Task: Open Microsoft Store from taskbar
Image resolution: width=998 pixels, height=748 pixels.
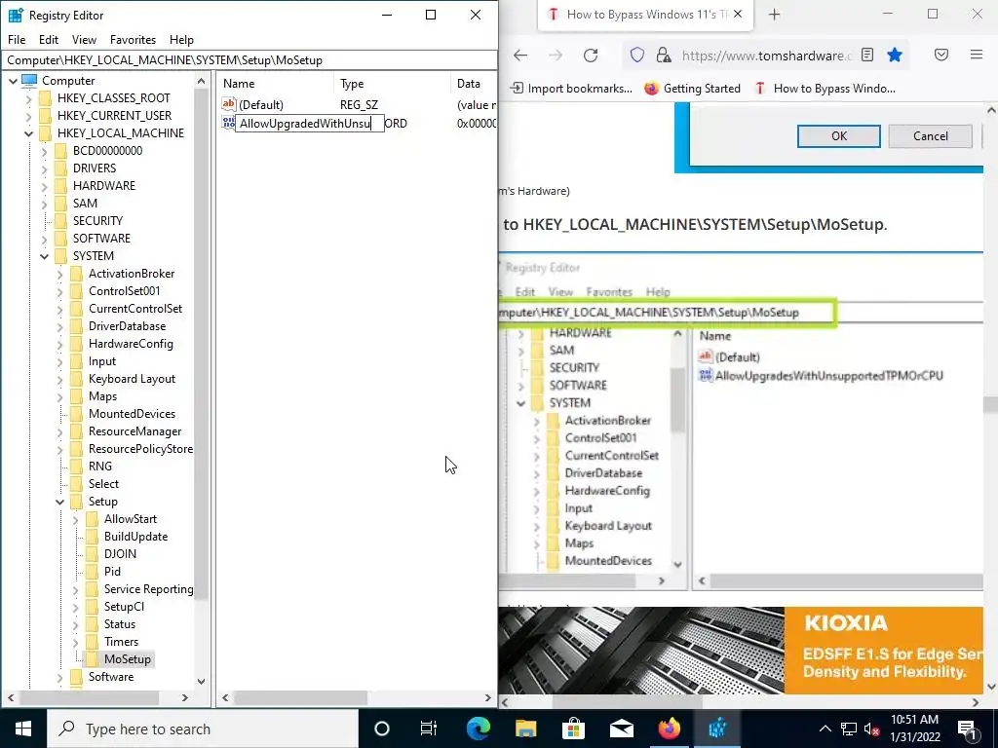Action: (573, 729)
